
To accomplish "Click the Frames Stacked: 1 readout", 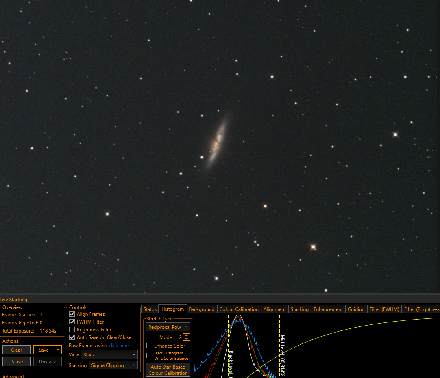I will [22, 314].
